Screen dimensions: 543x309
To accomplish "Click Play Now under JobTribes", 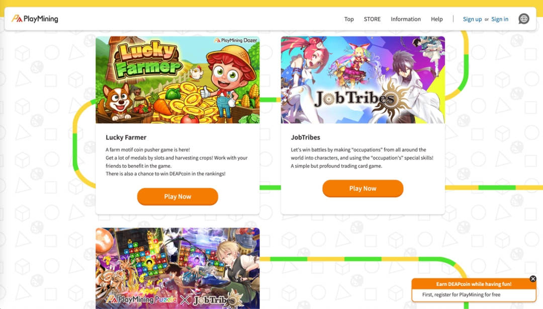I will [363, 188].
